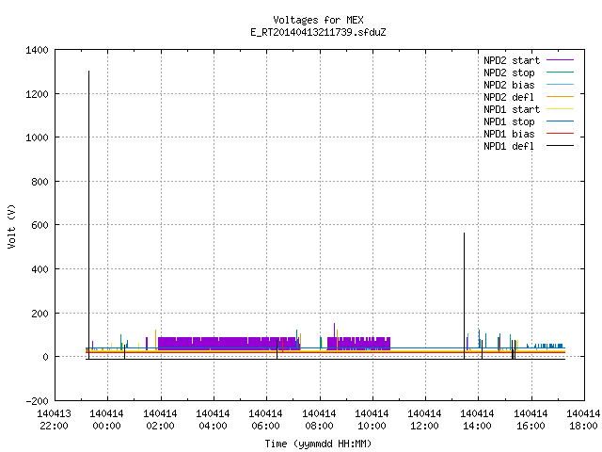Click the 'NPD1 defl' legend label
The image size is (602, 452).
[x=509, y=147]
